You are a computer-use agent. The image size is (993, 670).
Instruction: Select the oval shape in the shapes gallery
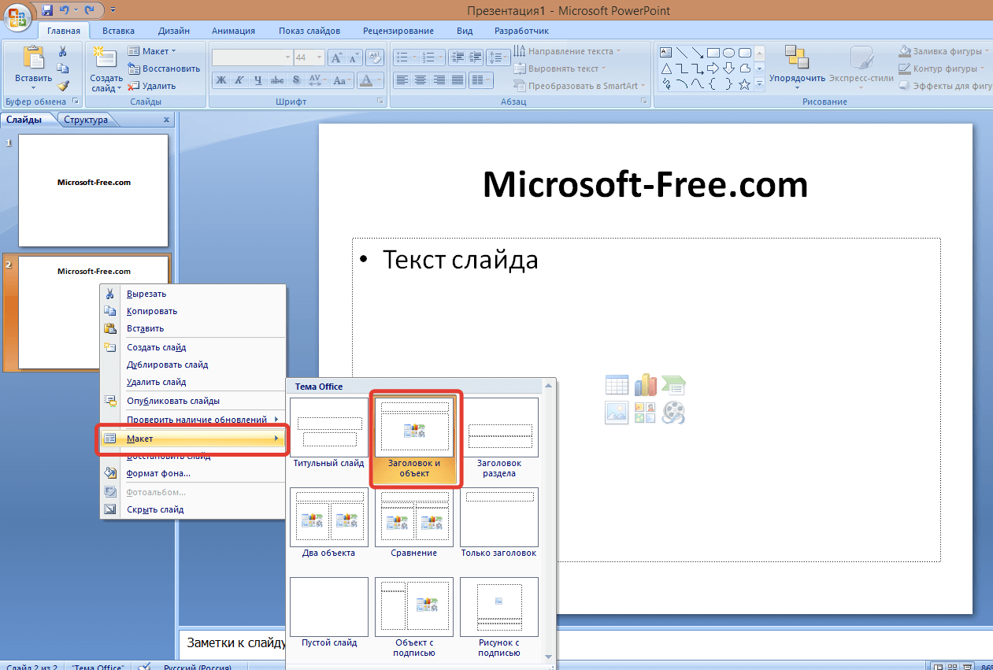729,53
